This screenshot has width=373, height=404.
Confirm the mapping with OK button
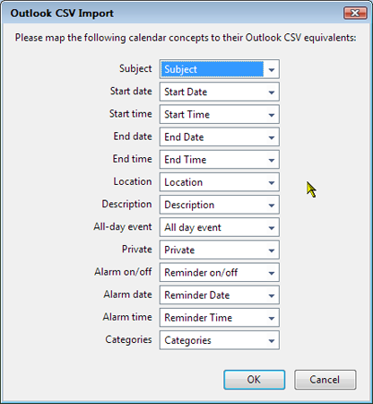pyautogui.click(x=255, y=380)
